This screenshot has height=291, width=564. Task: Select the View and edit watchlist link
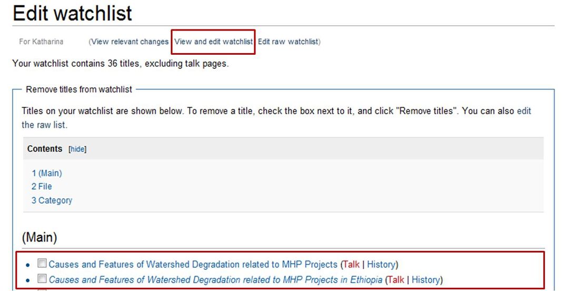tap(213, 42)
